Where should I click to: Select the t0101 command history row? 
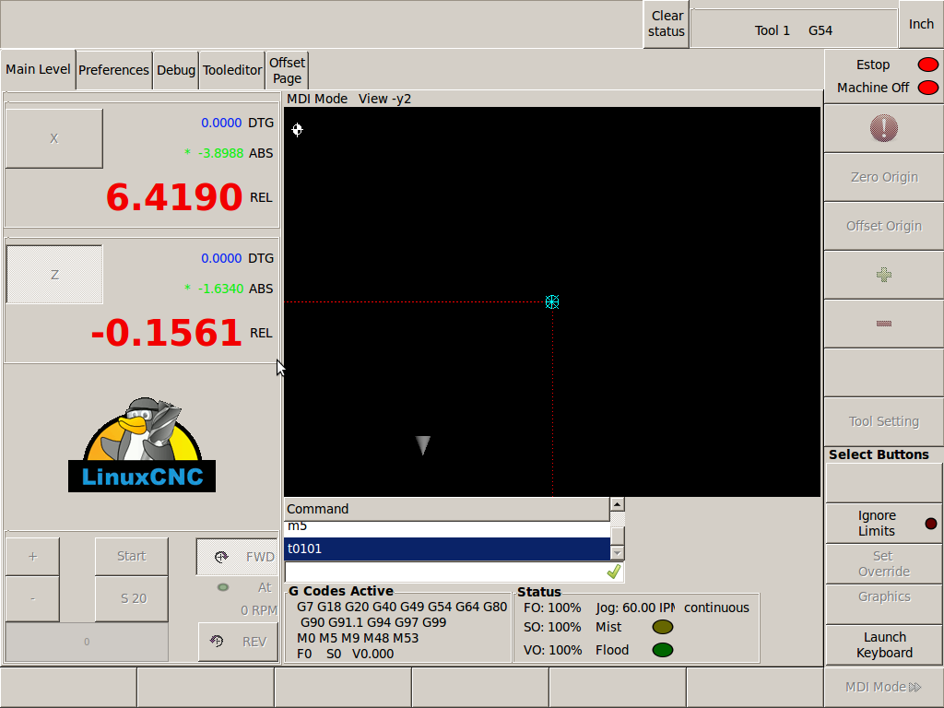tap(447, 549)
